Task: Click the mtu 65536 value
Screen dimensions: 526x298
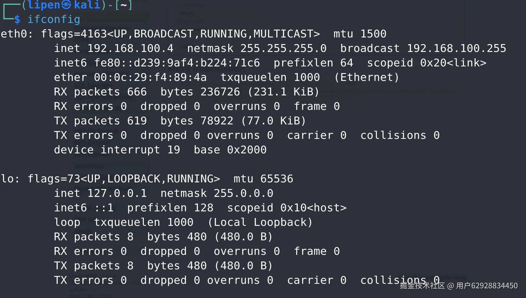Action: [263, 179]
